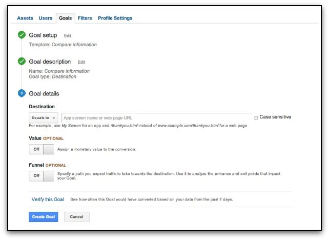Viewport: 329px width, 240px height.
Task: Click the Goal type: Destination text
Action: (52, 76)
